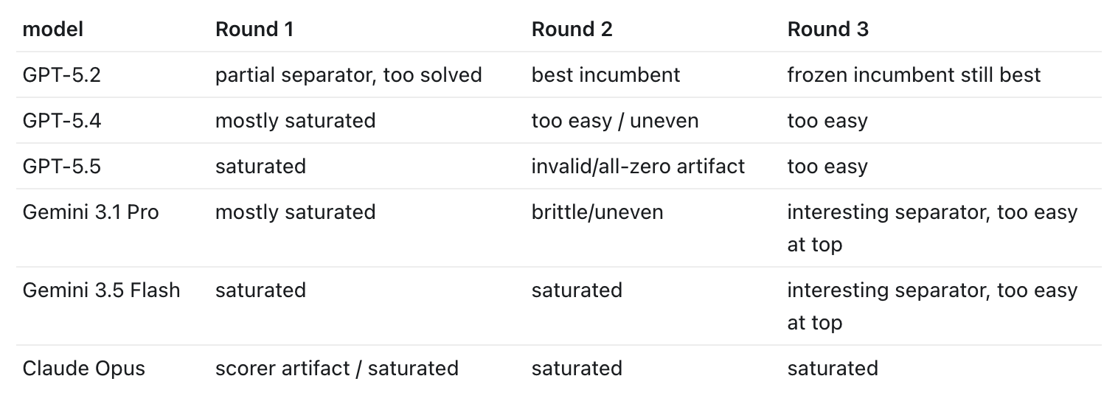Click the 'brittle/uneven' cell
This screenshot has height=404, width=1118.
coord(597,212)
